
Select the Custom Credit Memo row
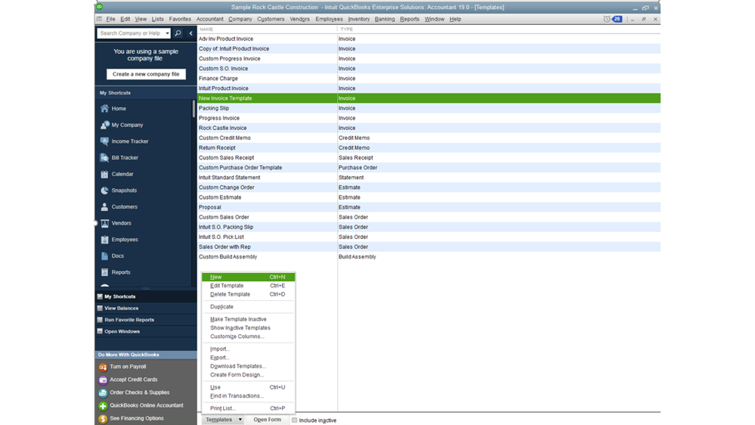429,138
